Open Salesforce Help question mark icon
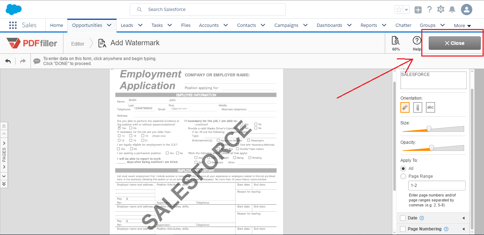Image resolution: width=484 pixels, height=235 pixels. pyautogui.click(x=429, y=10)
